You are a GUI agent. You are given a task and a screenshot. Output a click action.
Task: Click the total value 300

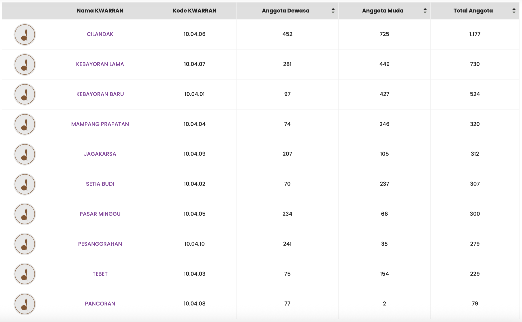point(475,214)
